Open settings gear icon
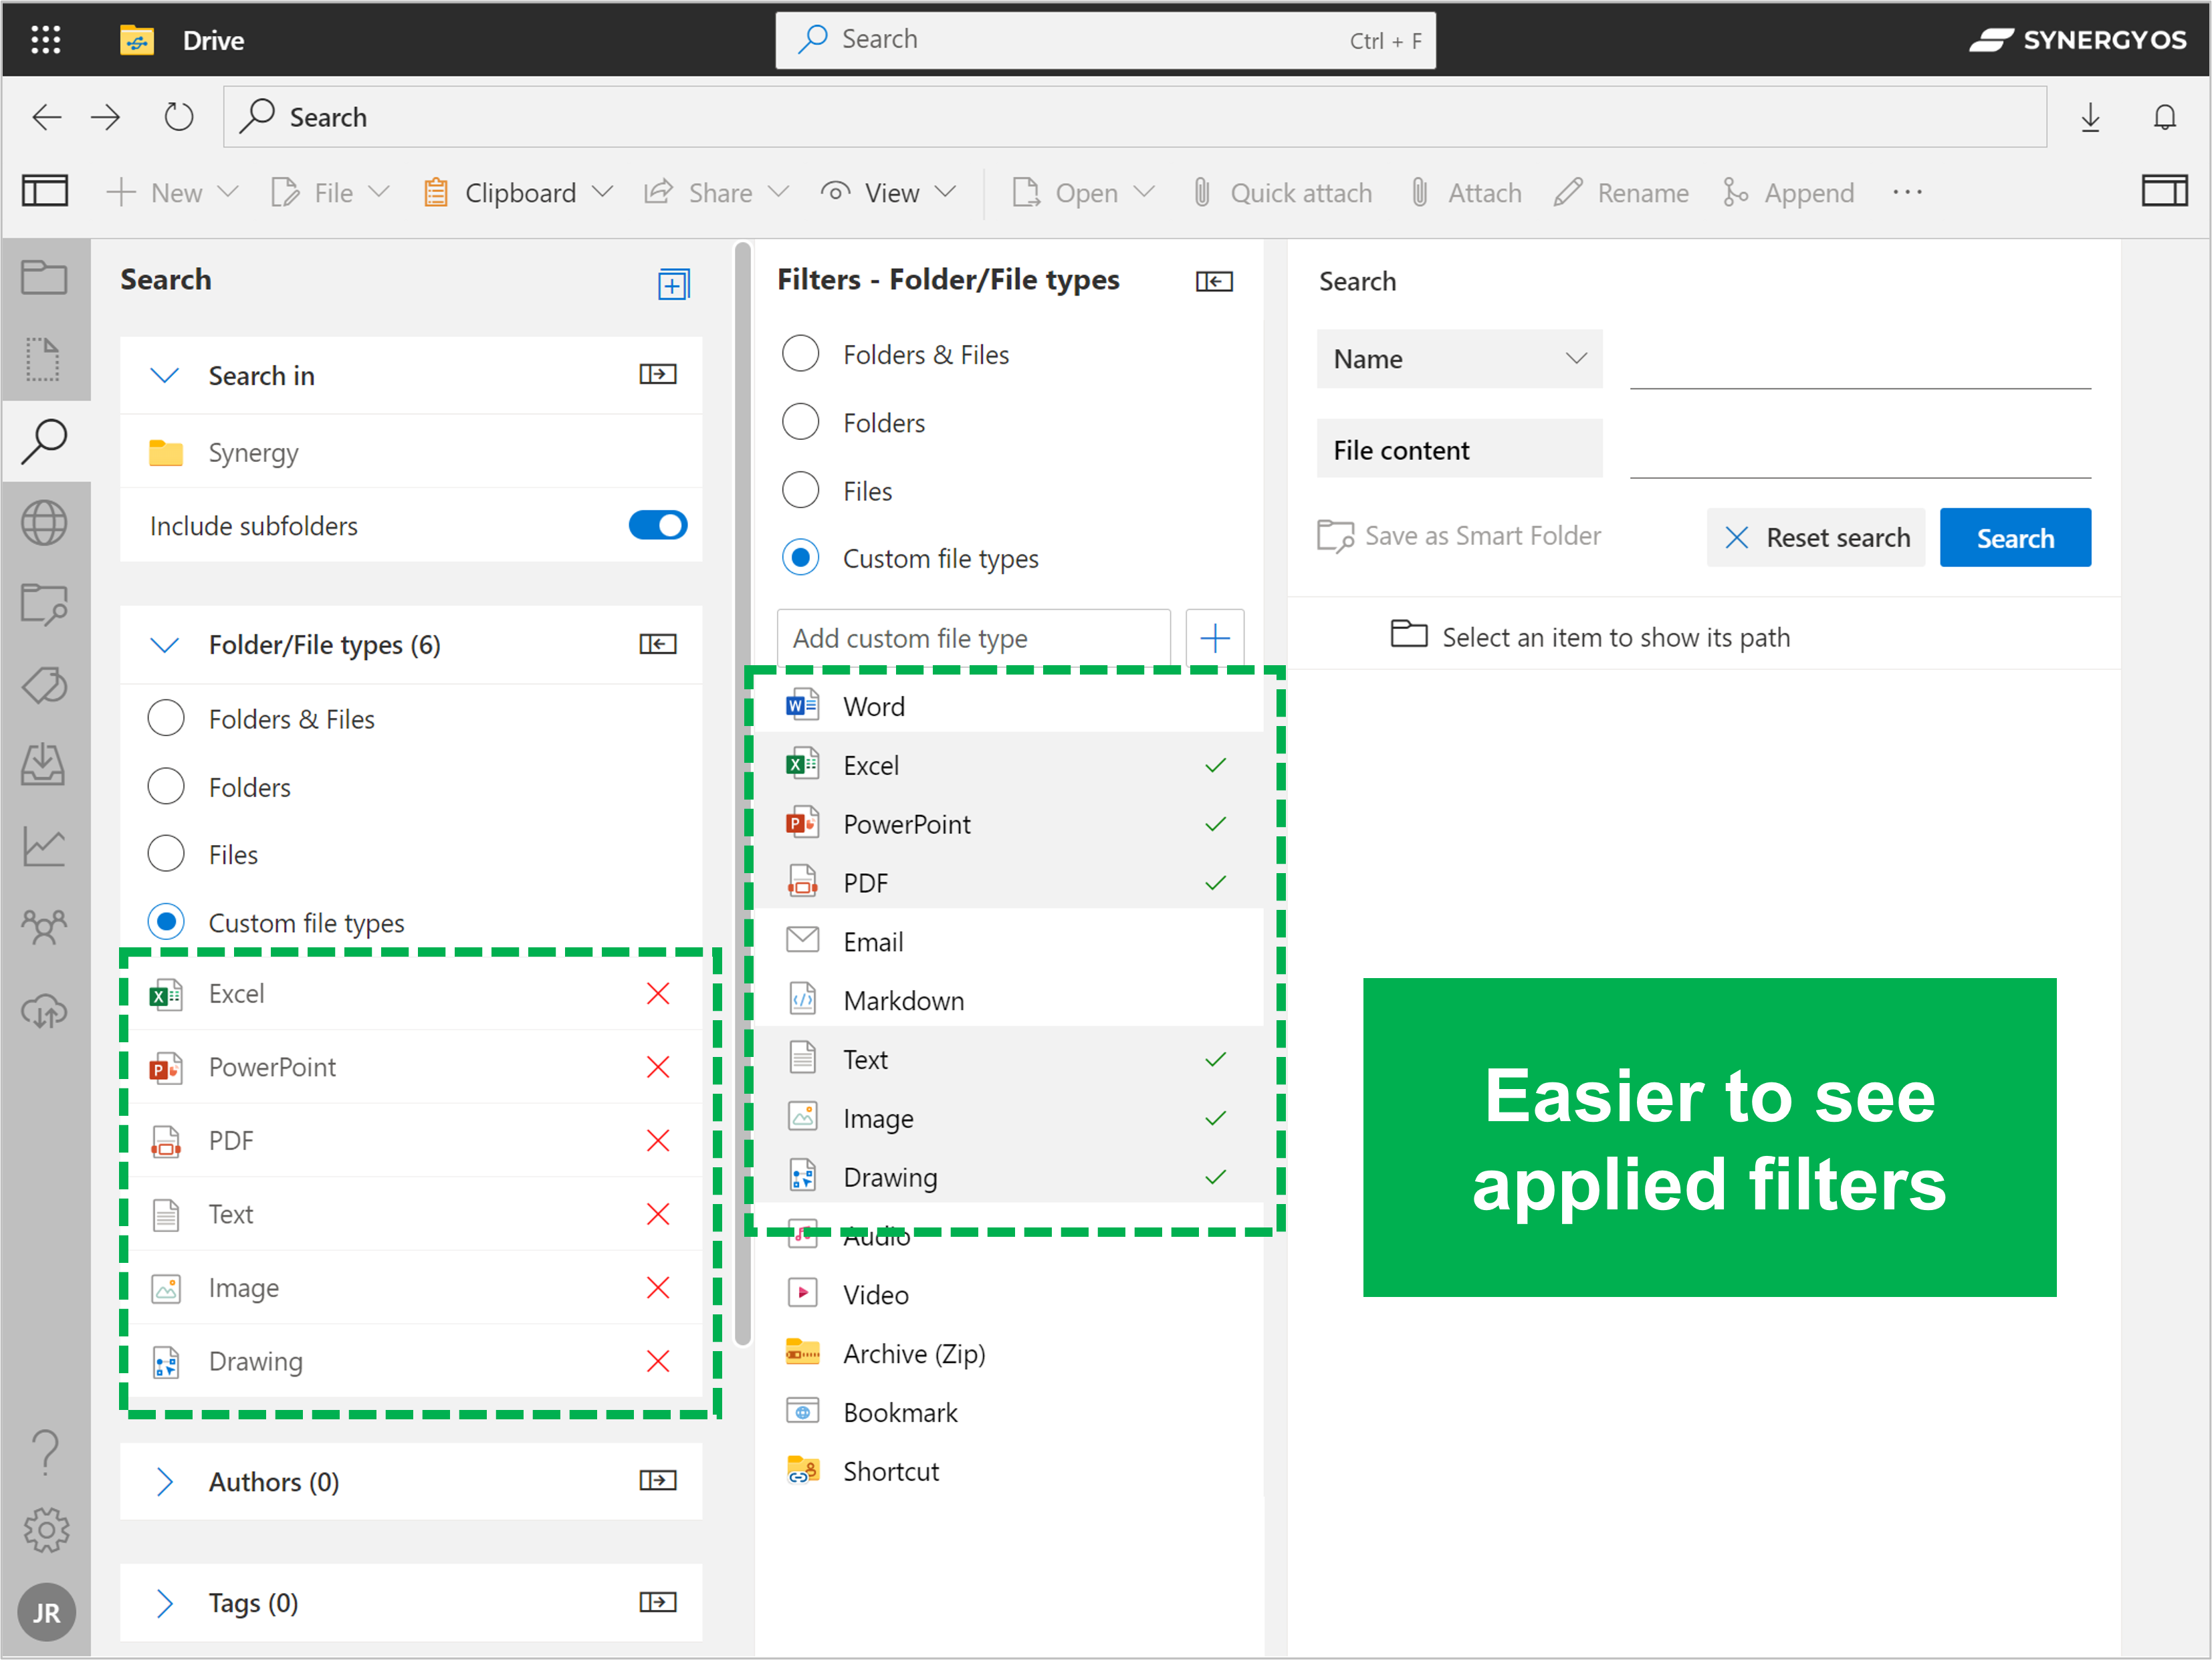Viewport: 2212px width, 1660px height. [45, 1531]
